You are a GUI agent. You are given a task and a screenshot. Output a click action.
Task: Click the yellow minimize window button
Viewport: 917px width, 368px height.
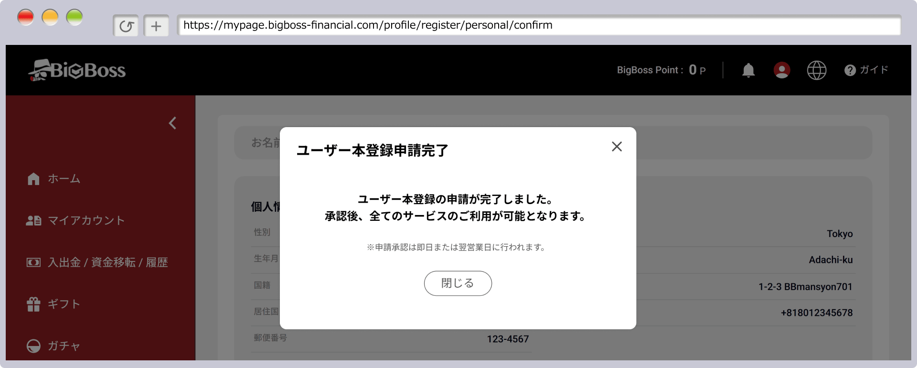[50, 18]
